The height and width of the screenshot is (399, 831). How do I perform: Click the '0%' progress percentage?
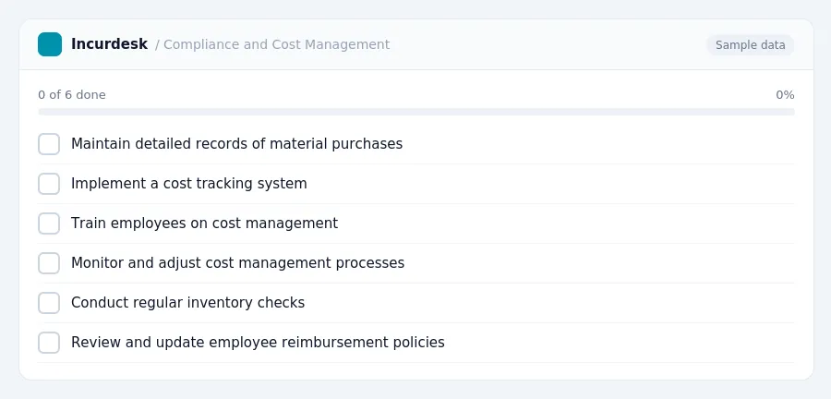[x=785, y=95]
